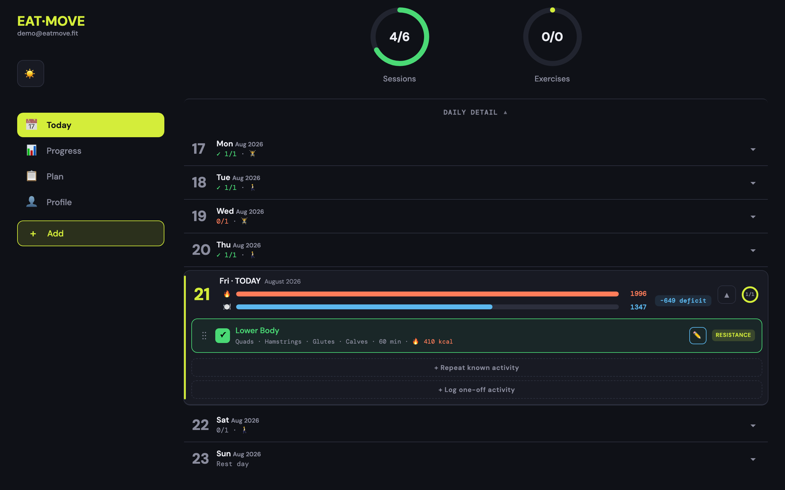Open the Today tab in sidebar
This screenshot has width=785, height=490.
(90, 125)
